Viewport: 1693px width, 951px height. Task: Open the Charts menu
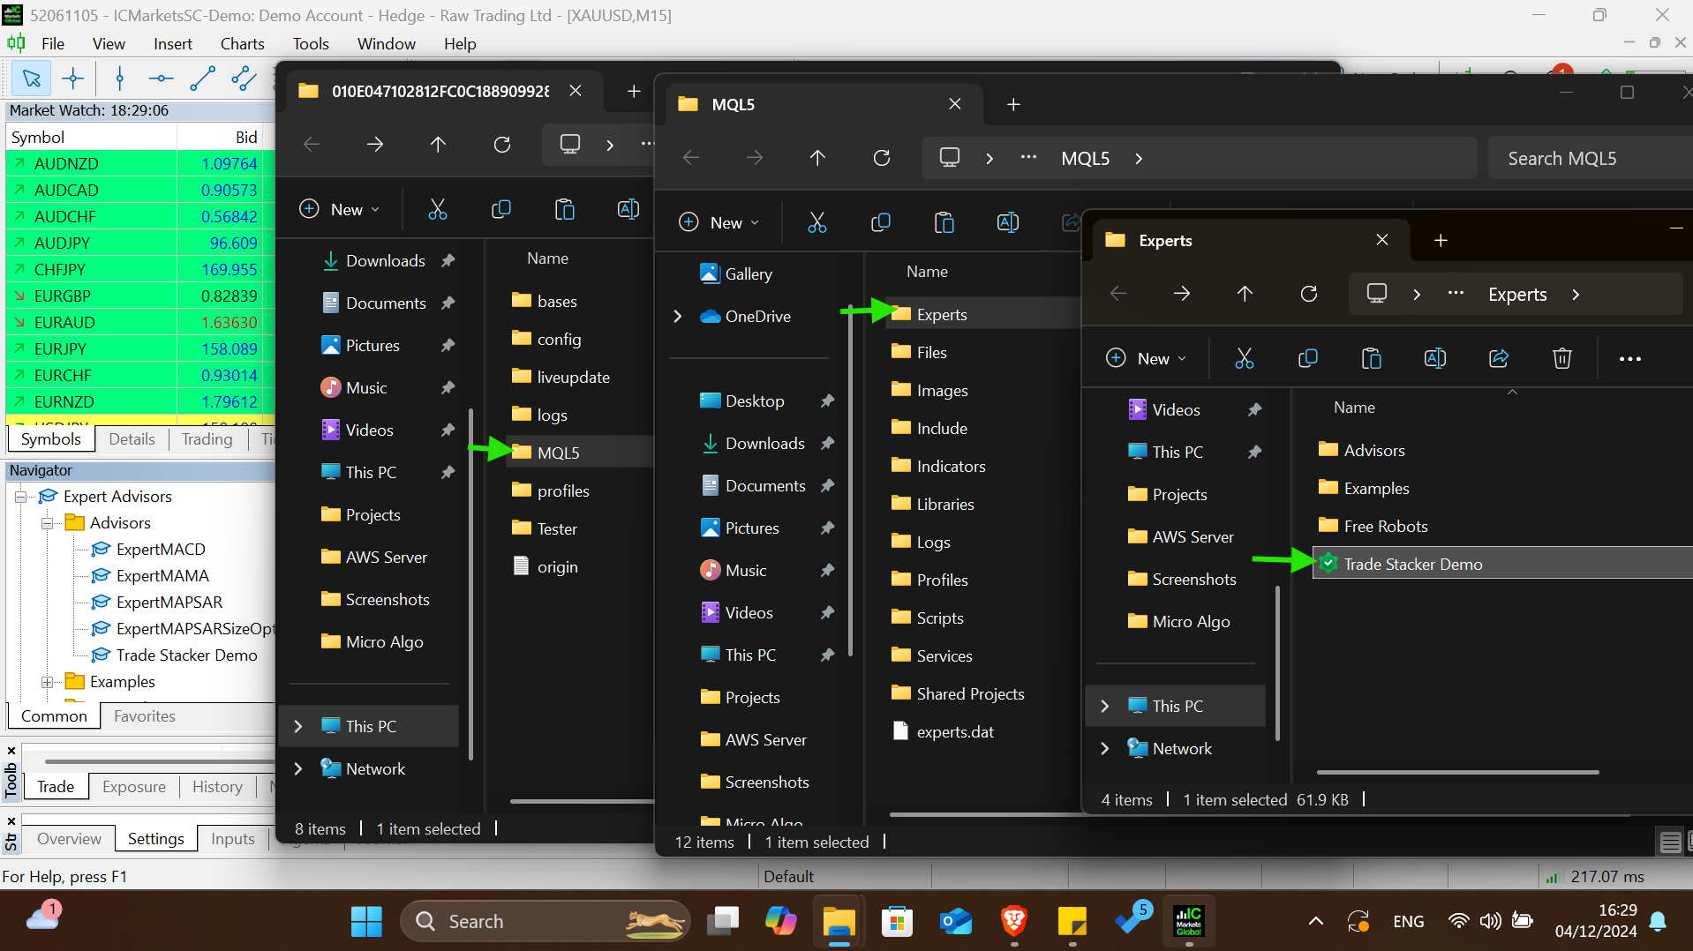tap(242, 43)
